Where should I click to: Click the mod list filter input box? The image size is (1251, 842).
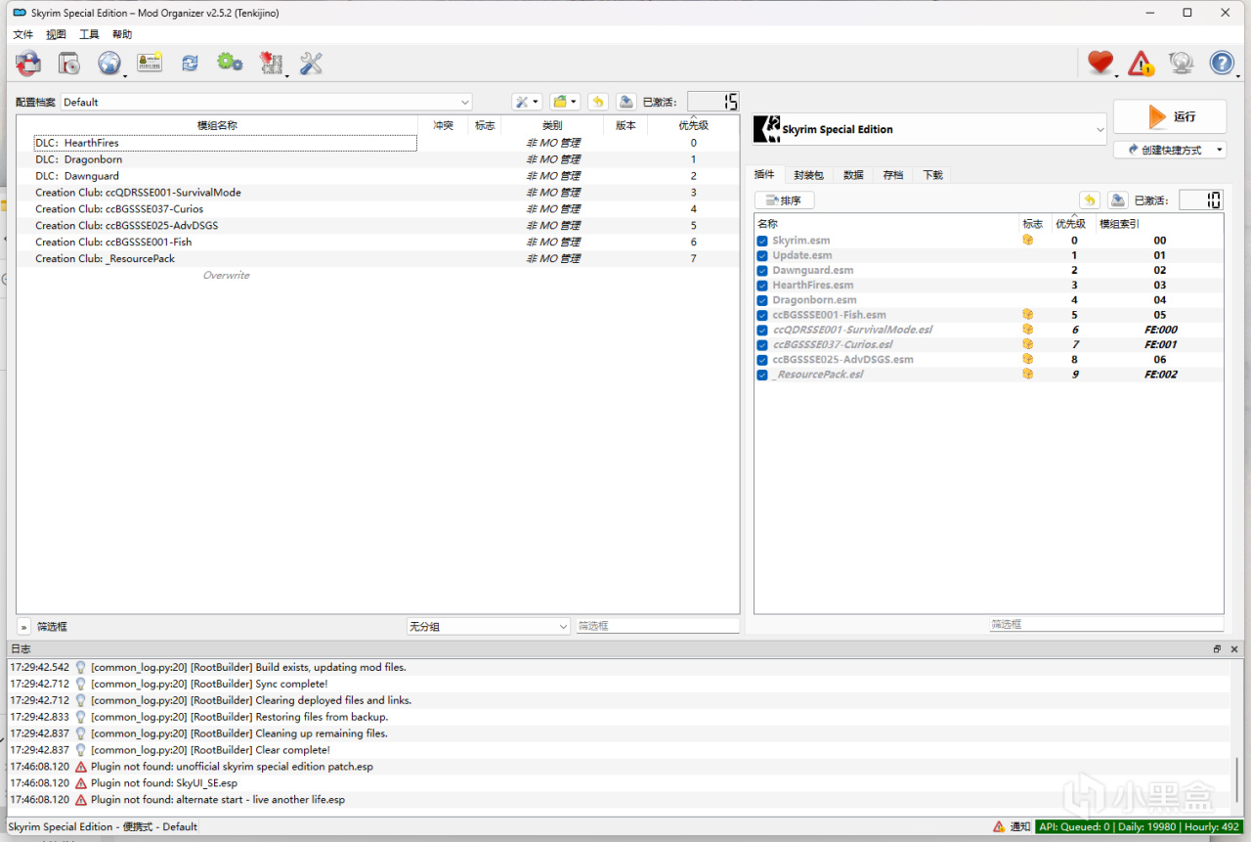click(x=657, y=626)
